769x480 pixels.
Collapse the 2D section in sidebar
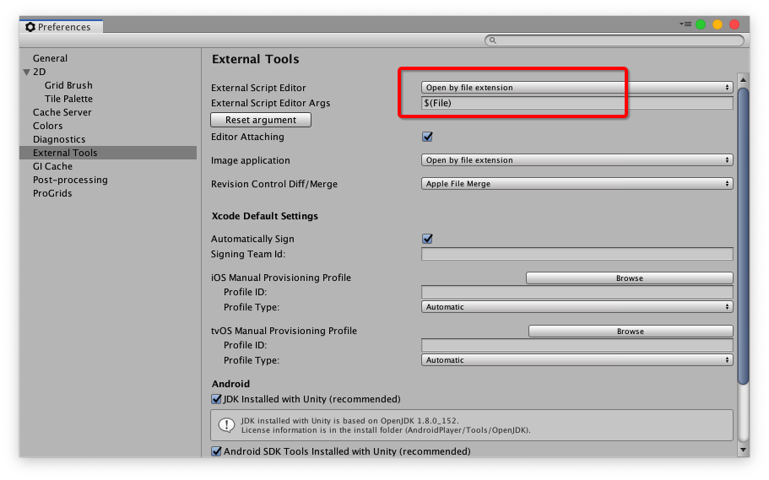coord(27,73)
